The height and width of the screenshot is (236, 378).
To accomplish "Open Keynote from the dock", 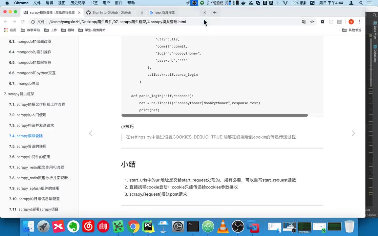I will pyautogui.click(x=163, y=226).
